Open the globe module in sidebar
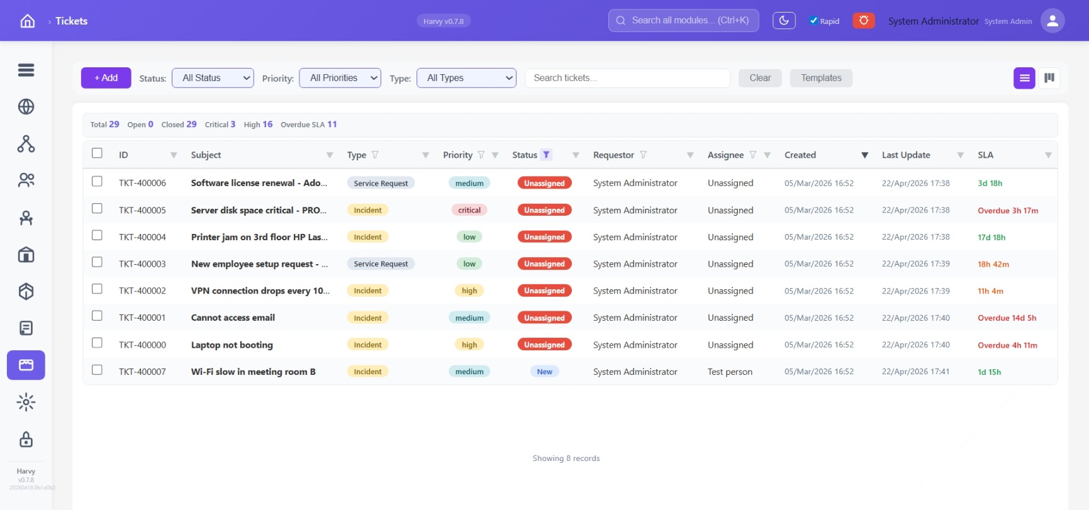The width and height of the screenshot is (1089, 510). click(x=26, y=107)
